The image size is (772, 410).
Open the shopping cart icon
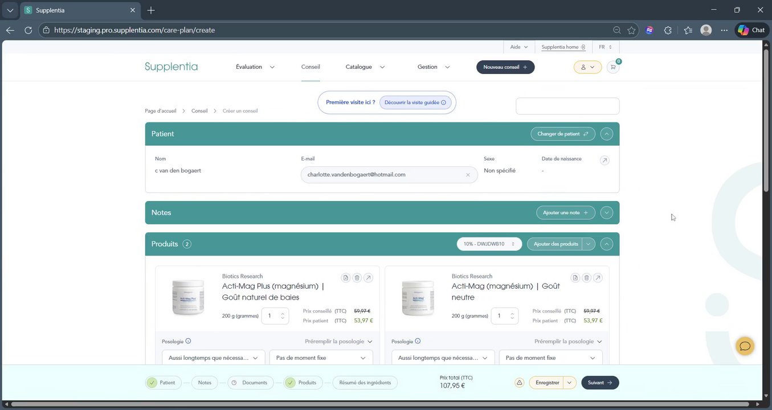(613, 67)
